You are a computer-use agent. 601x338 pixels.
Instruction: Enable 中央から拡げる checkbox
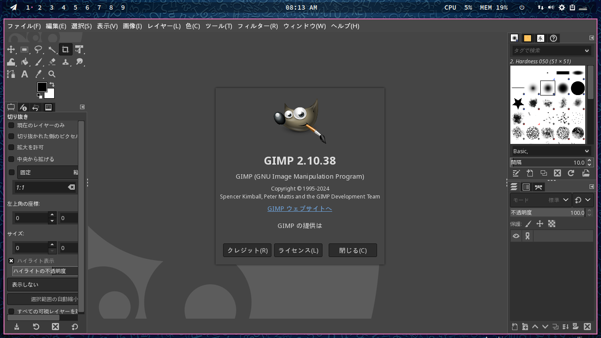click(x=11, y=159)
